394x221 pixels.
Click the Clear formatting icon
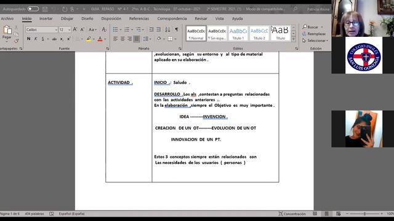[x=104, y=29]
